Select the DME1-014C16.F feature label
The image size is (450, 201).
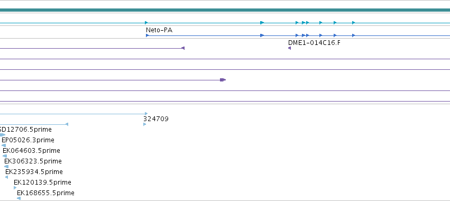(x=314, y=43)
